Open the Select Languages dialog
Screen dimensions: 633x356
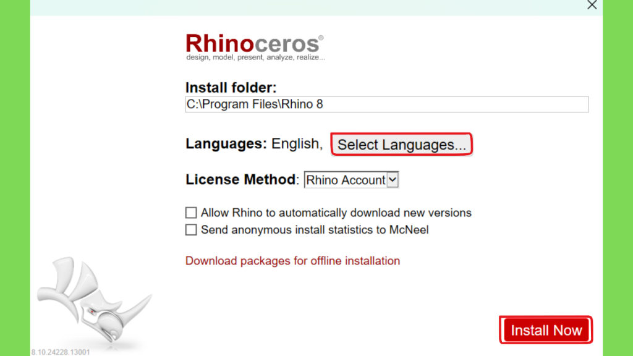click(401, 144)
